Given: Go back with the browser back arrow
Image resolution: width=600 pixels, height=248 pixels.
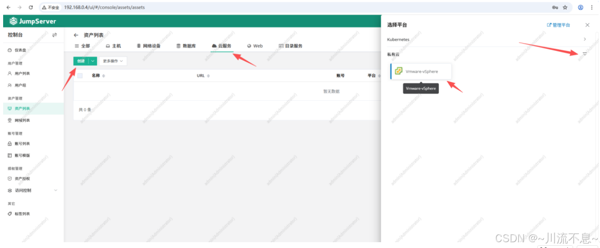Looking at the screenshot, I should tap(9, 8).
